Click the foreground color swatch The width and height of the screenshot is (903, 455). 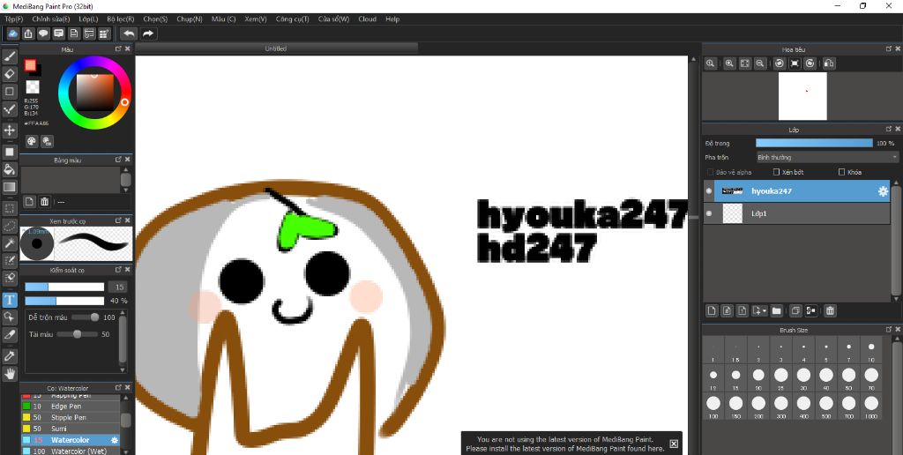pos(30,65)
